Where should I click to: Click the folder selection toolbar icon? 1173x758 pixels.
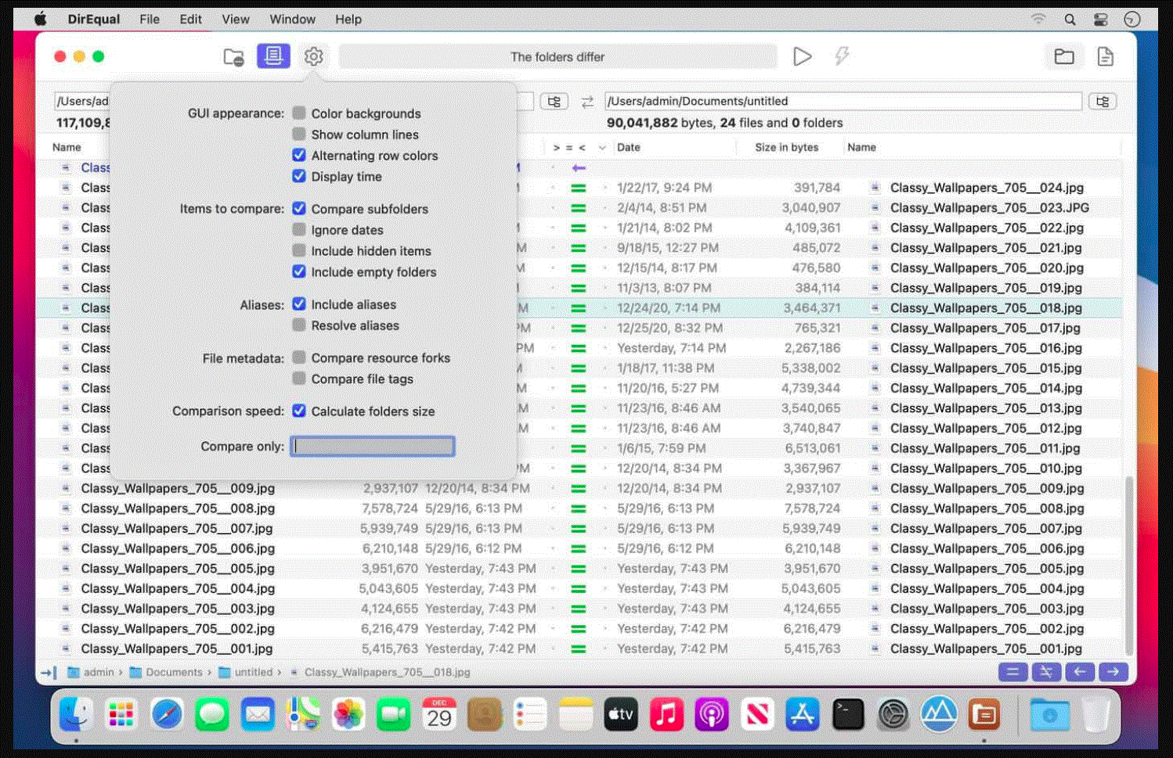pyautogui.click(x=233, y=56)
